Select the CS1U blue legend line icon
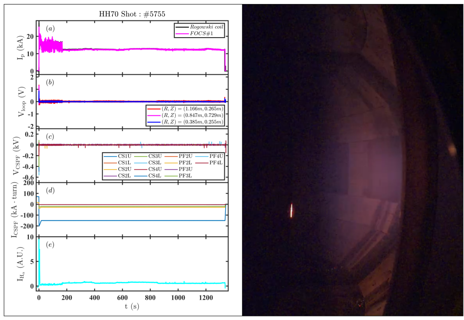This screenshot has width=464, height=320. pos(110,156)
